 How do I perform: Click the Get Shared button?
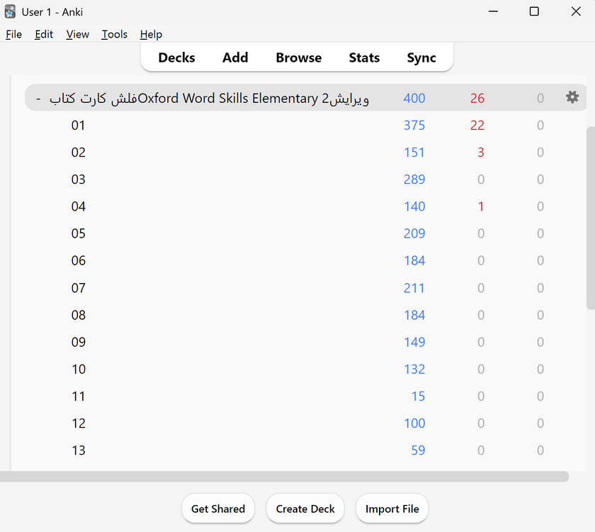click(218, 509)
